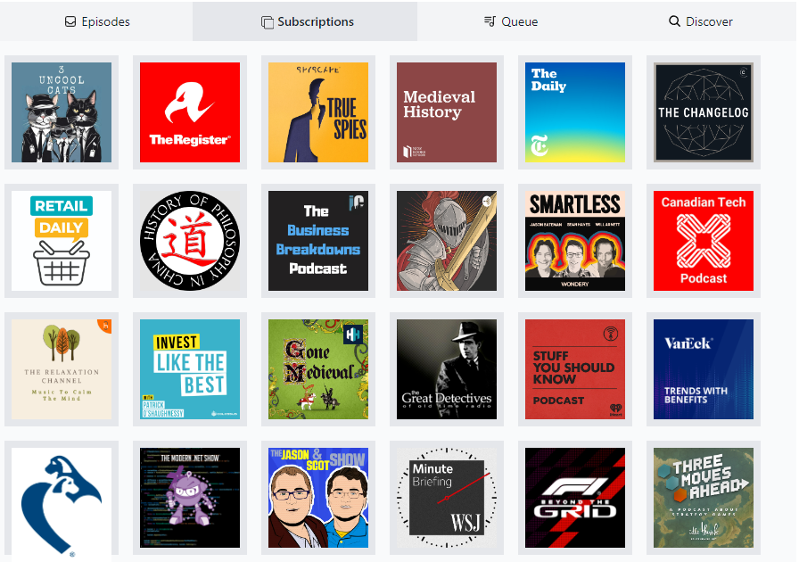Viewport: 799px width, 562px height.
Task: Select the Subscriptions tab
Action: click(x=307, y=21)
